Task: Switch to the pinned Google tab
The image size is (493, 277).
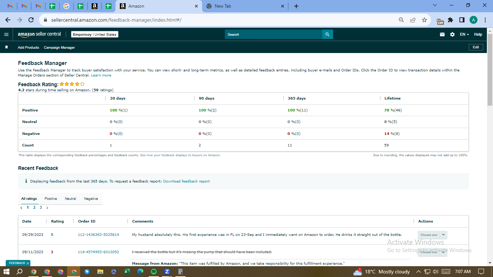Action: point(66,6)
